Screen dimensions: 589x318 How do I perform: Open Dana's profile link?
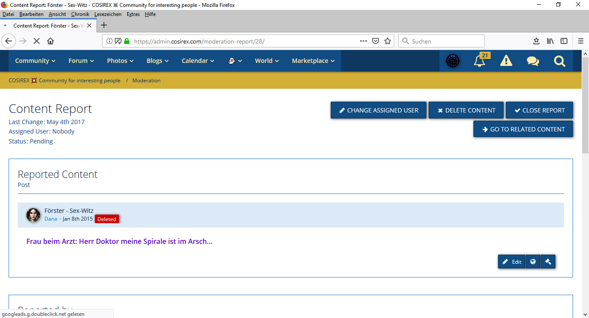50,219
